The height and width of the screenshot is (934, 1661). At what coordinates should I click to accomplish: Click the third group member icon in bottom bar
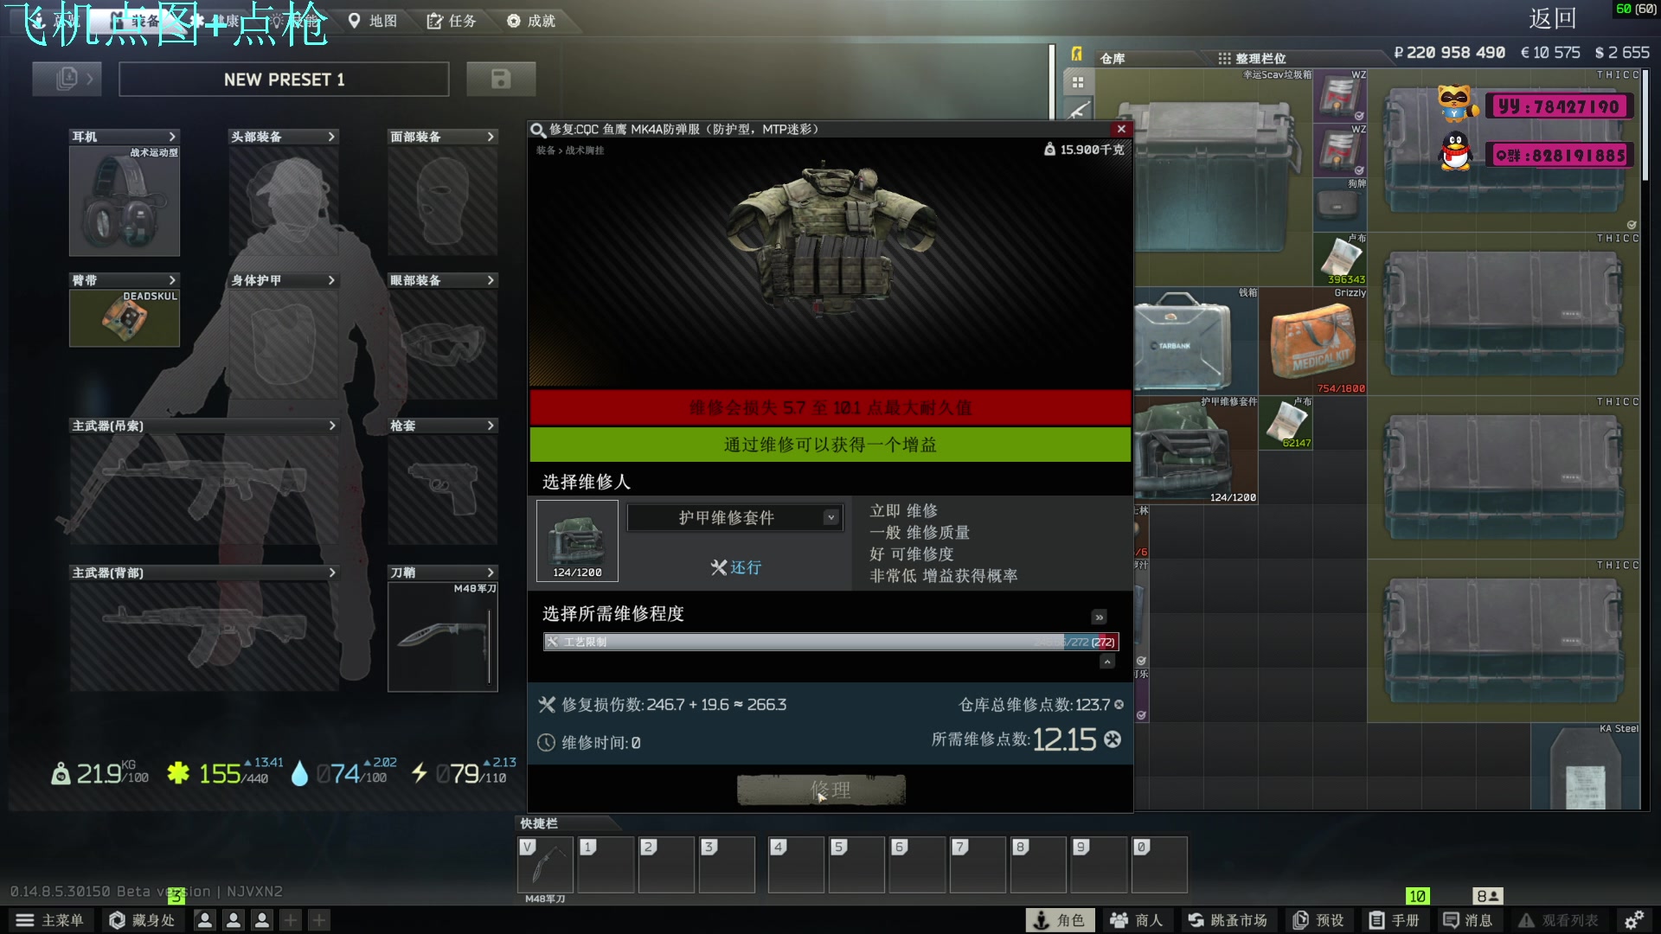pos(262,920)
